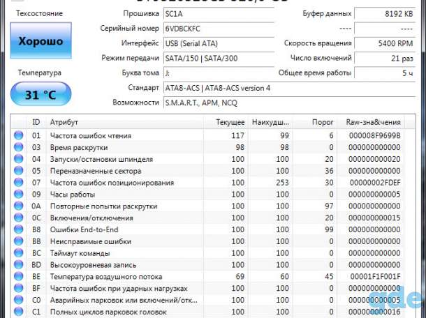Select the Часы работы row text
The width and height of the screenshot is (426, 318).
73,195
